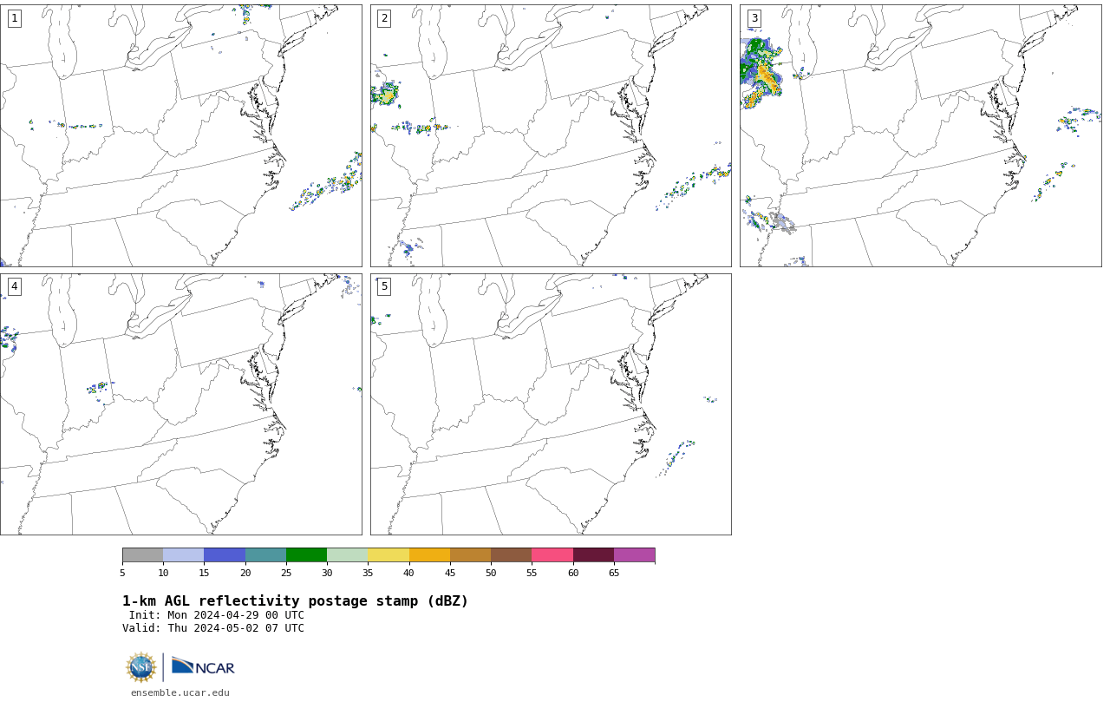Click the blue 15-20 dBZ swatch
The image size is (1110, 702).
coord(225,555)
